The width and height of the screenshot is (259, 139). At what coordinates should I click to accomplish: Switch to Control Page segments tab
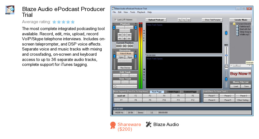tap(190, 92)
